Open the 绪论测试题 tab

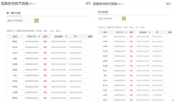[x=103, y=12]
